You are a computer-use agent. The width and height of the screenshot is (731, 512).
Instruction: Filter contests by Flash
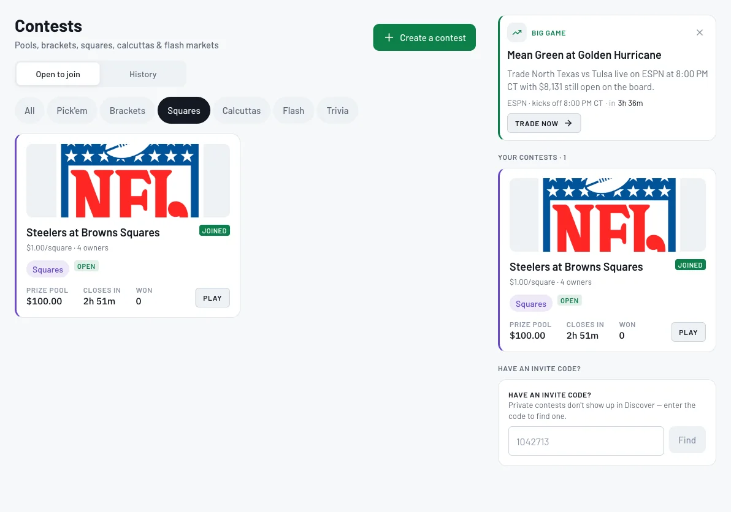point(293,110)
